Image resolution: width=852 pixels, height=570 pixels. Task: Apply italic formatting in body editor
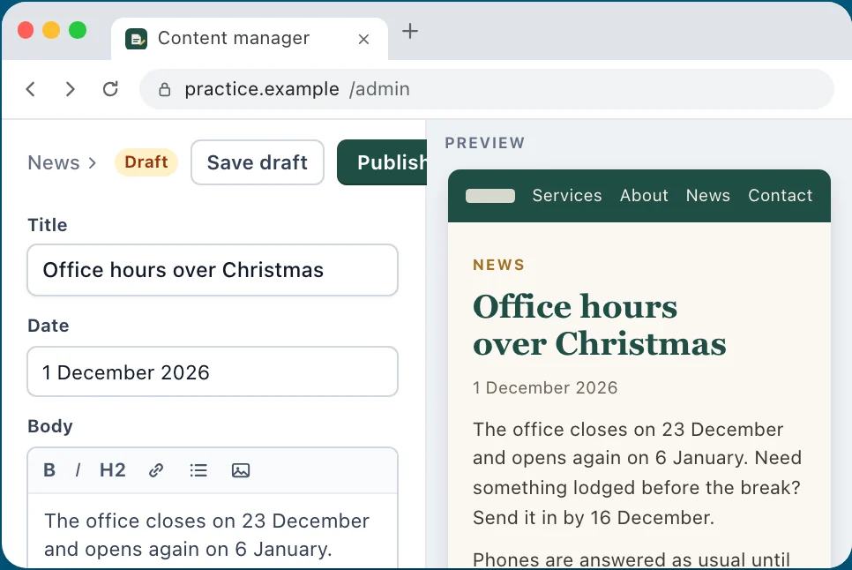(x=78, y=470)
